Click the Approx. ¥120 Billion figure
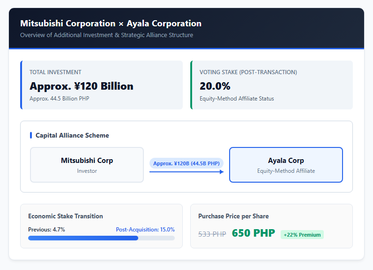 82,86
